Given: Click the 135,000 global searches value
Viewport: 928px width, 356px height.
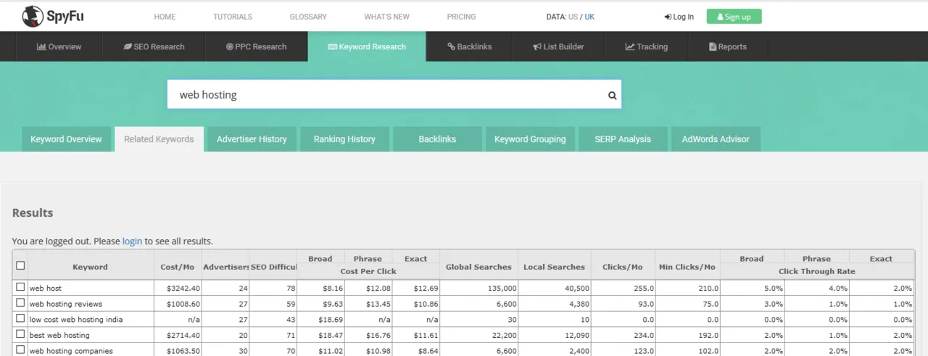Looking at the screenshot, I should pyautogui.click(x=478, y=288).
